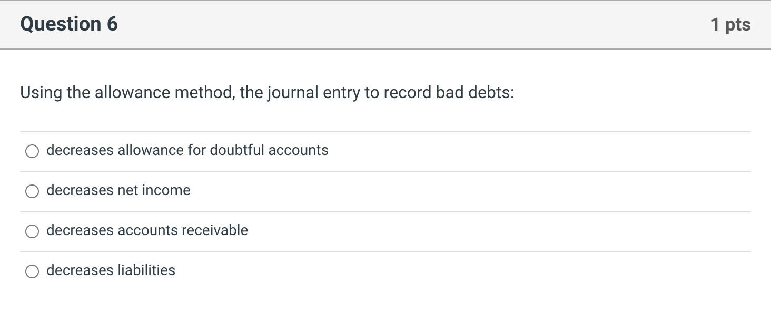Click the divider line below the question text

point(384,130)
